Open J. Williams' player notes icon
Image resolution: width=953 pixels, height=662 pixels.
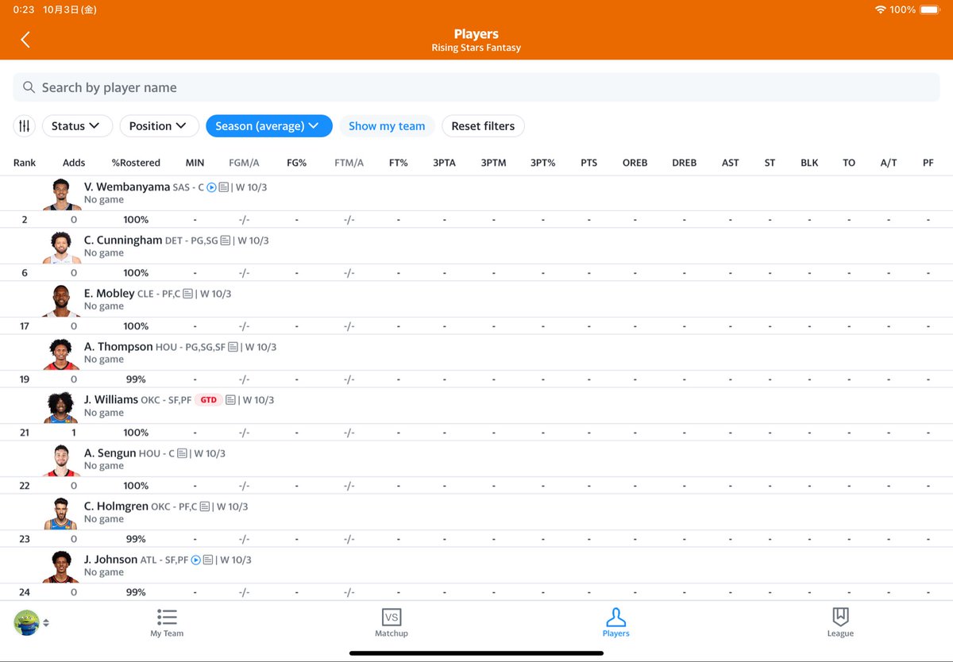point(230,400)
